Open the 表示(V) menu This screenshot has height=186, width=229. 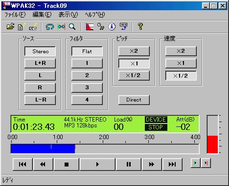point(68,15)
